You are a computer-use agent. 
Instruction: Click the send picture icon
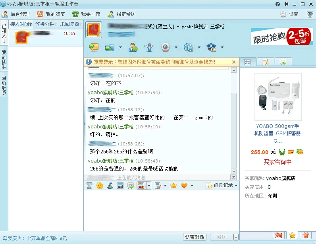(x=120, y=186)
